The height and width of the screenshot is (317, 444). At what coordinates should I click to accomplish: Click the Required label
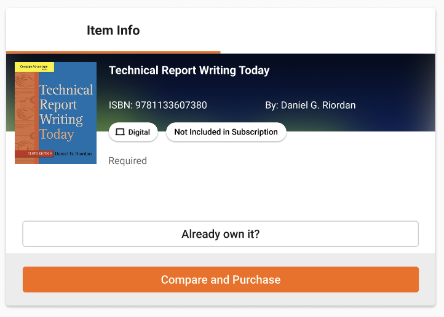tap(128, 160)
